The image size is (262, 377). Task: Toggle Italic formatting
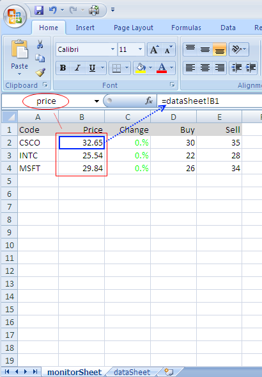[77, 68]
